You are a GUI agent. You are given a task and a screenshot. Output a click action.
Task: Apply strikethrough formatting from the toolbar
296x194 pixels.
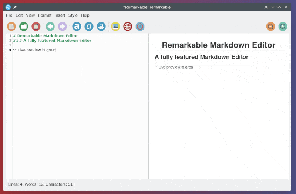tap(101, 26)
